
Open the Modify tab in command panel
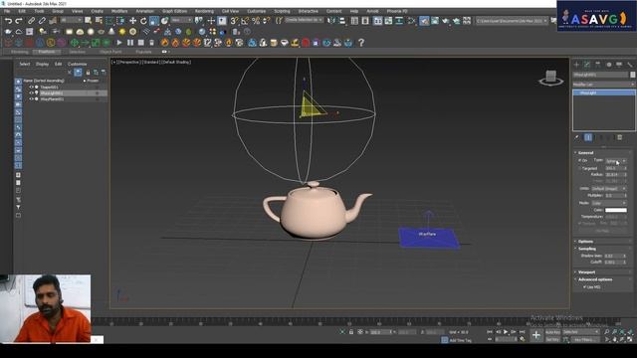(x=587, y=64)
